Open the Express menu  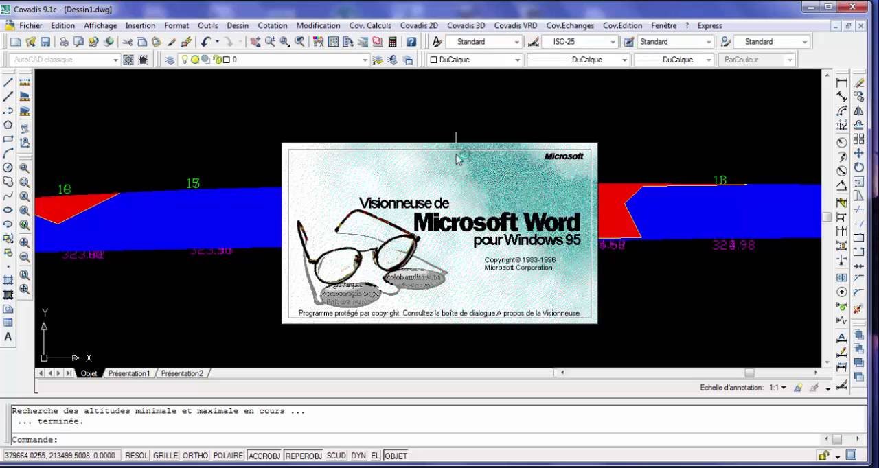tap(709, 25)
